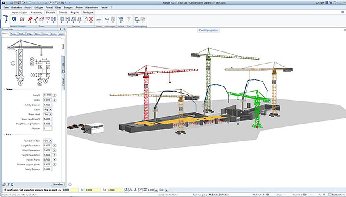Click the tower crane tool icon in ribbon
Viewport: 346px width, 197px height.
point(6,19)
